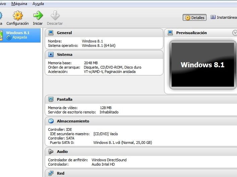Image resolution: width=237 pixels, height=177 pixels.
Task: Open the Almacenamiento section header link
Action: click(x=73, y=121)
